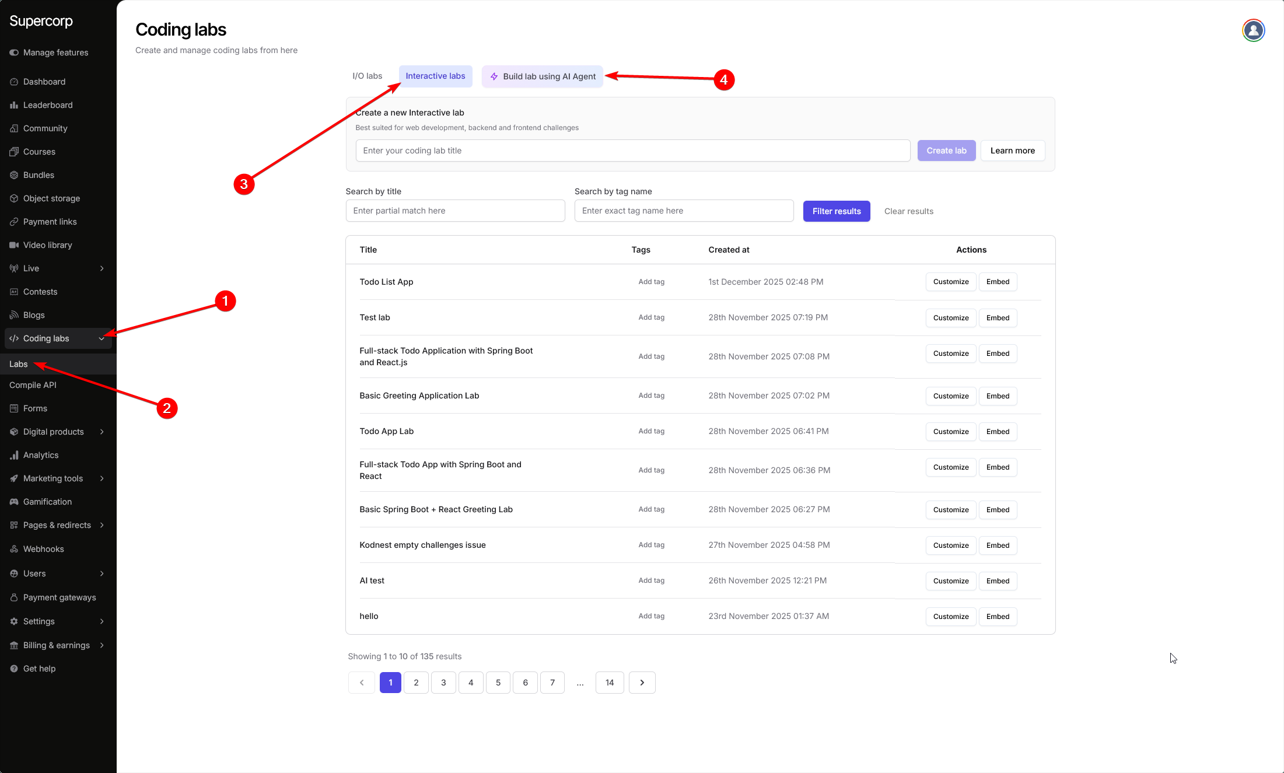Open the Payment gateways section
The height and width of the screenshot is (773, 1284).
(x=60, y=597)
